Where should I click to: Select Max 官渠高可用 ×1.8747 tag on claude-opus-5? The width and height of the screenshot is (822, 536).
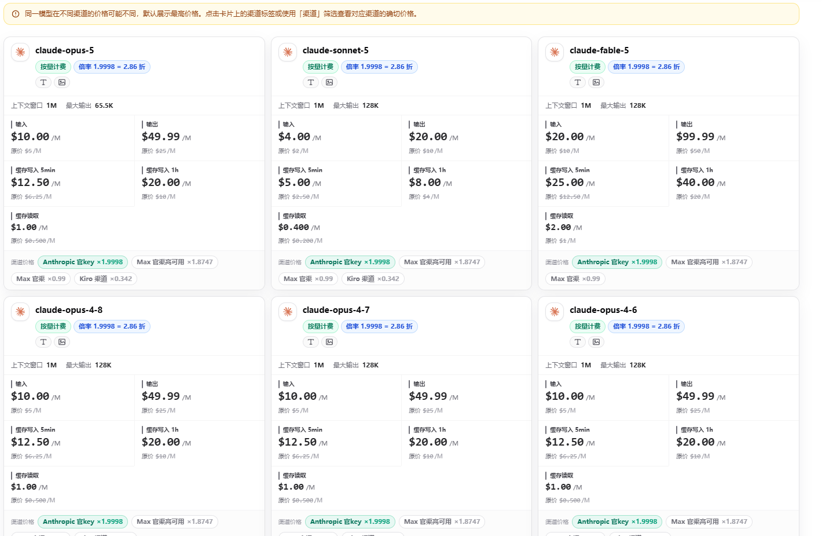click(175, 262)
